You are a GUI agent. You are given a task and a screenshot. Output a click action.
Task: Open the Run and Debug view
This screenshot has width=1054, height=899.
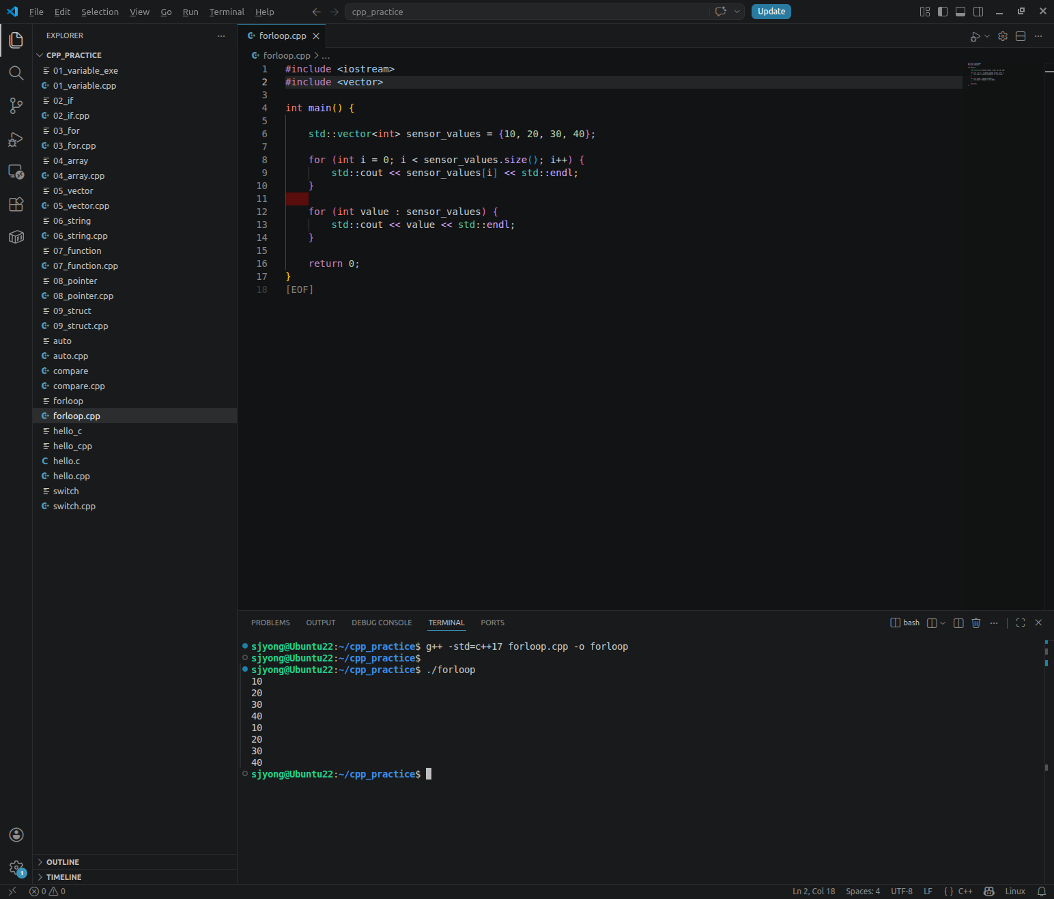[x=16, y=139]
